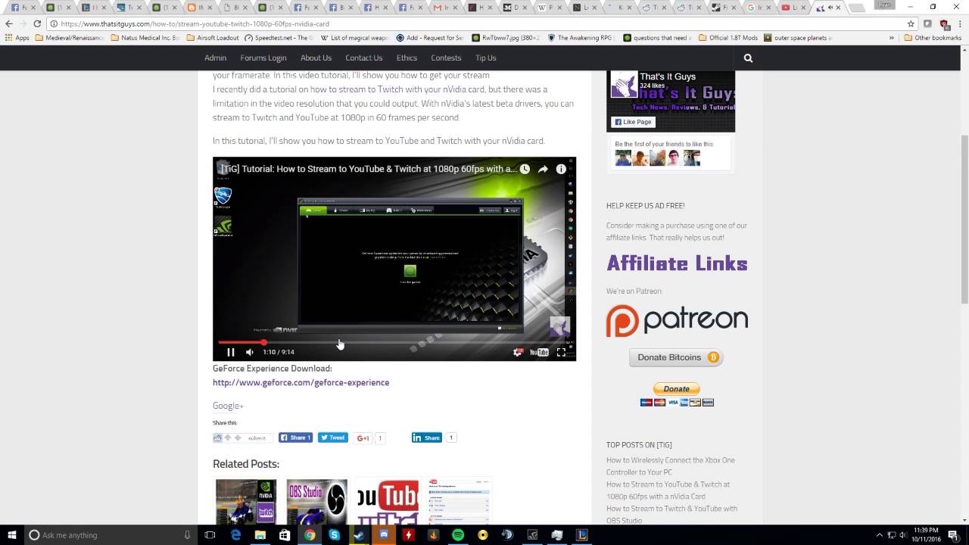Screen dimensions: 969x545
Task: Show hidden system tray icons
Action: (879, 535)
